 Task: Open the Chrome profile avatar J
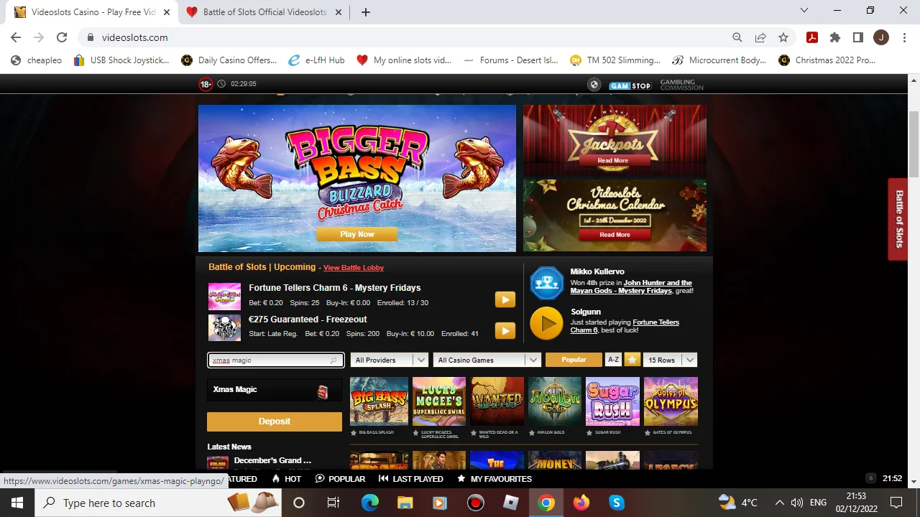click(881, 37)
